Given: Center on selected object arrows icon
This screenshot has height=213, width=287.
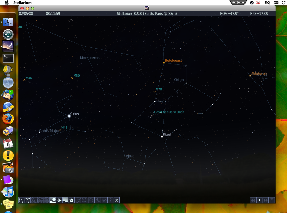Looking at the screenshot, I should click(x=84, y=201).
